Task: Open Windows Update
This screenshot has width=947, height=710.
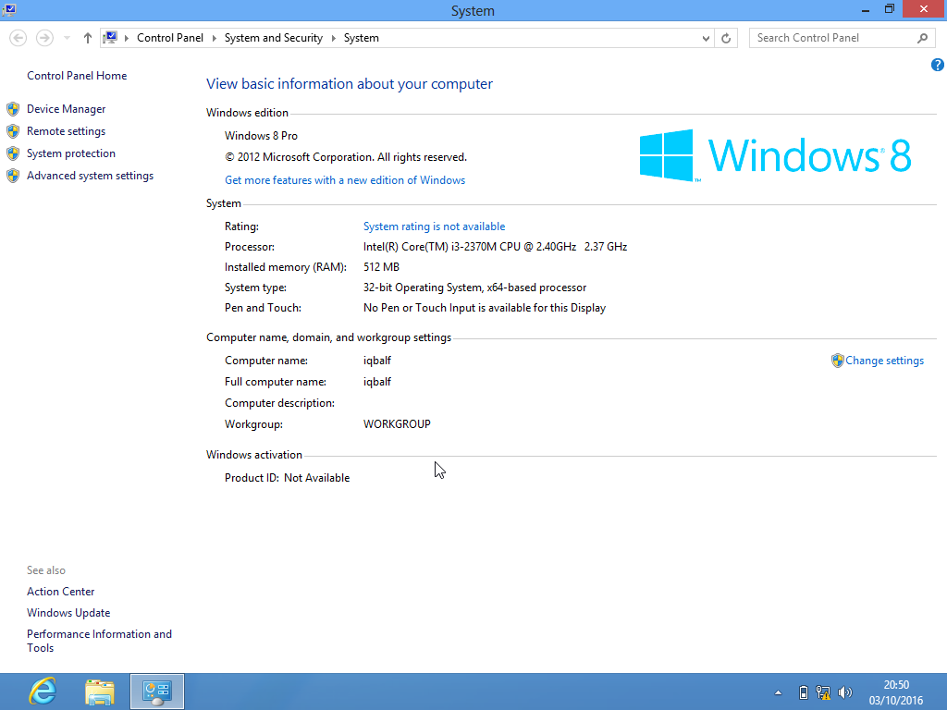Action: tap(68, 613)
